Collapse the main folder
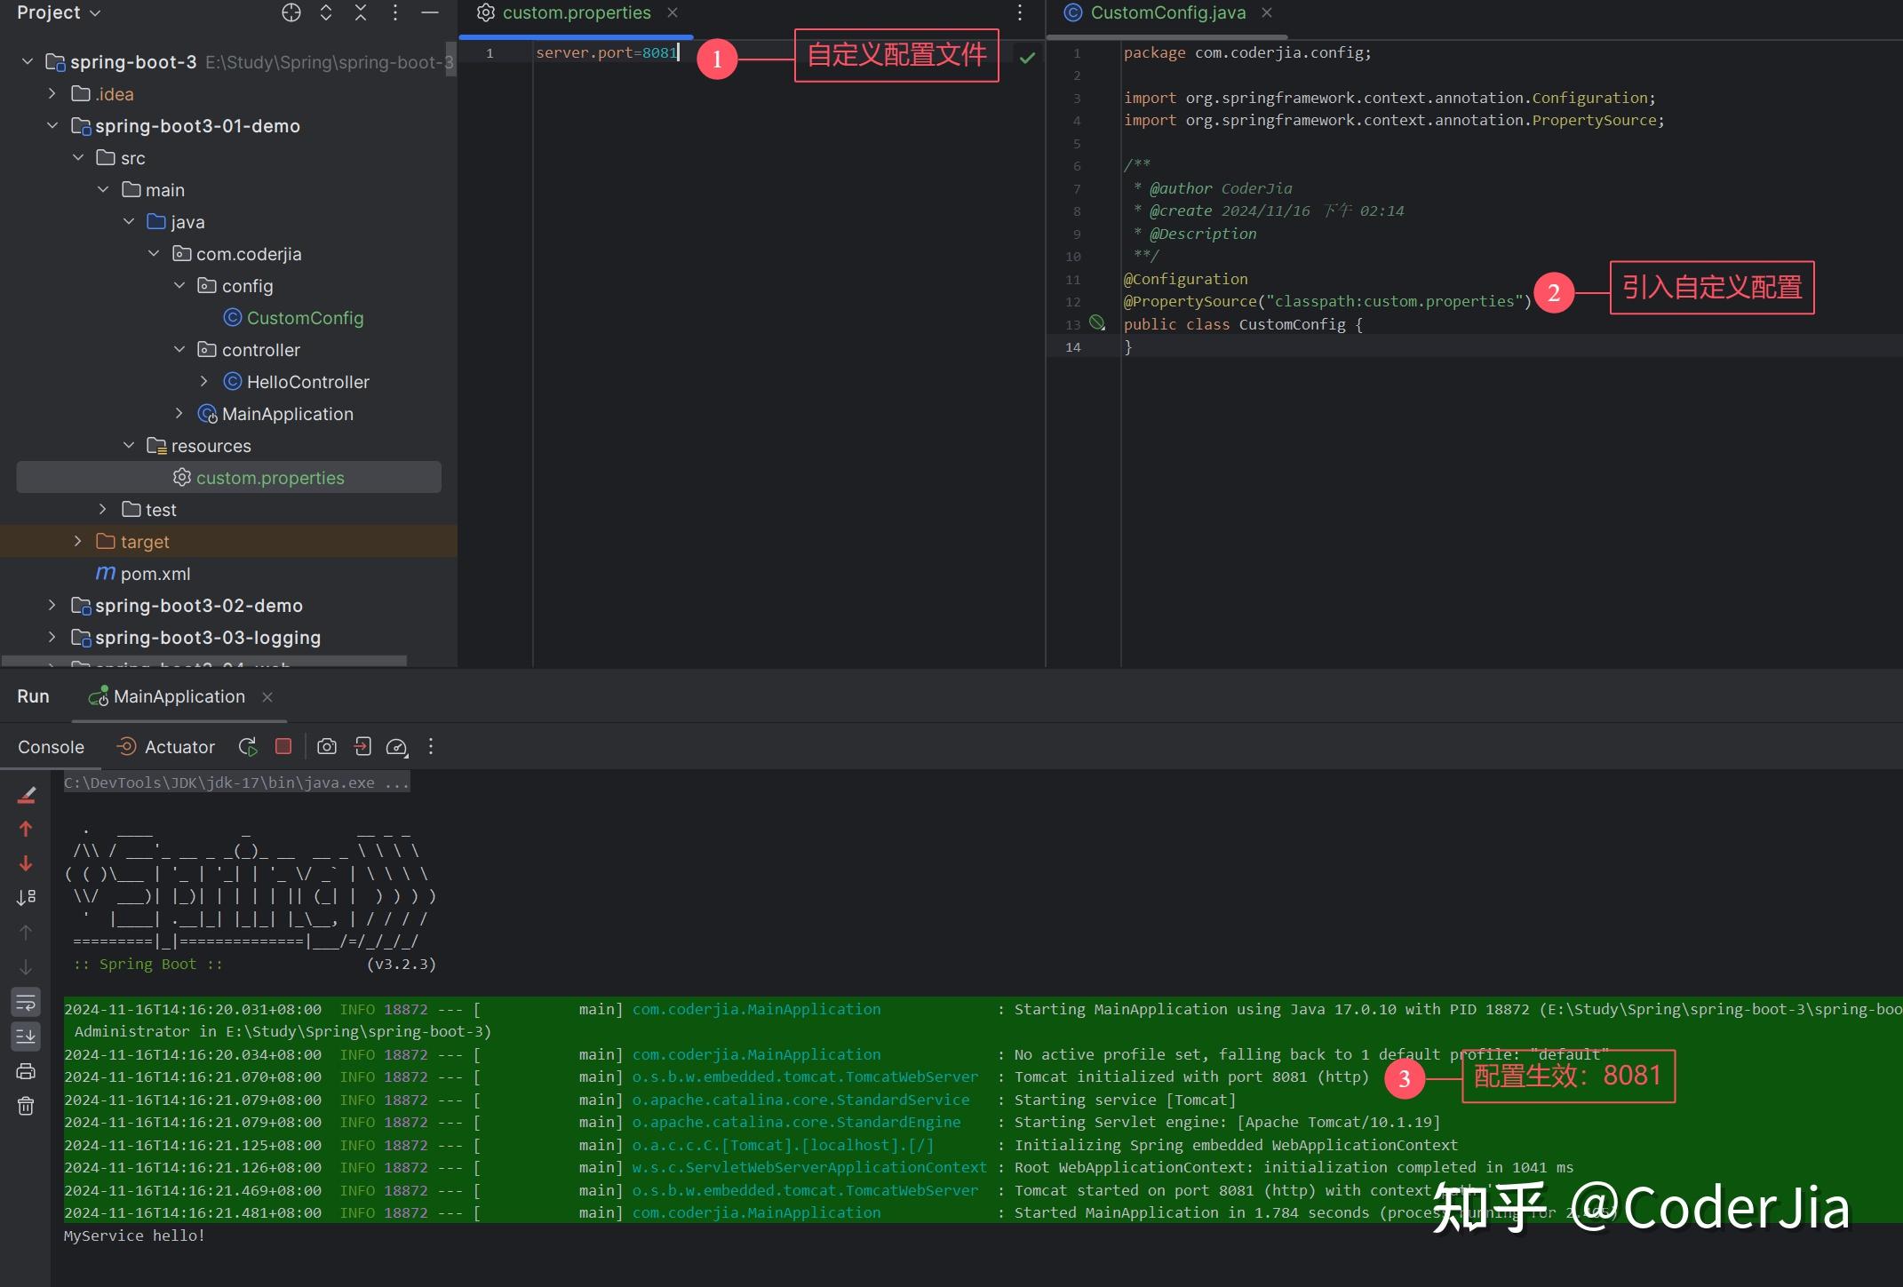The image size is (1903, 1287). click(103, 189)
